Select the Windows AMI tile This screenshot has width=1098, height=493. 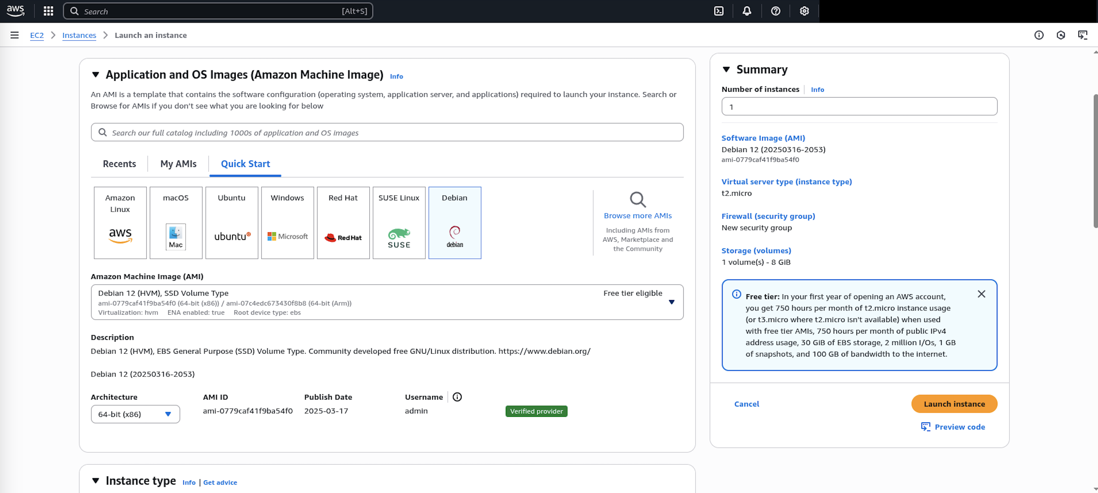coord(288,223)
